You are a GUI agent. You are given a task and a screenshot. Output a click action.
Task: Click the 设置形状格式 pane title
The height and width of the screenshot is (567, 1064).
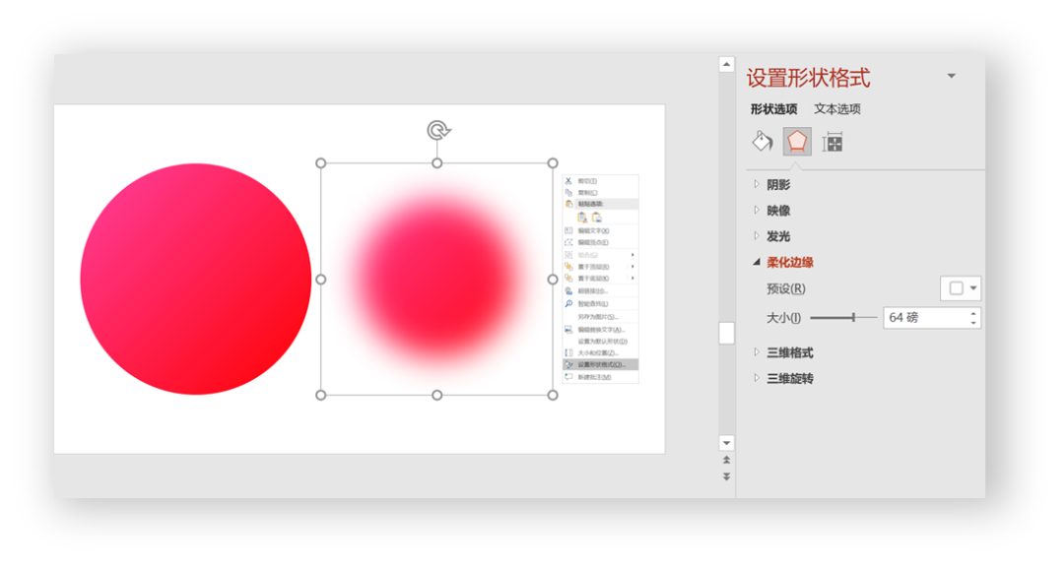point(808,78)
